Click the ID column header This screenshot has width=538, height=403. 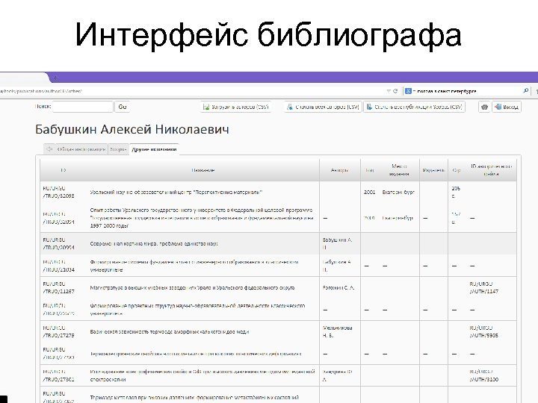pos(63,170)
